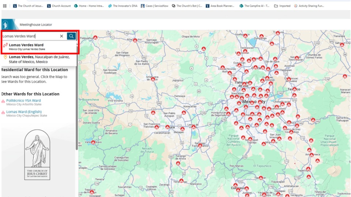Open the Politécnico YSA Ward link
This screenshot has width=351, height=197.
point(23,101)
